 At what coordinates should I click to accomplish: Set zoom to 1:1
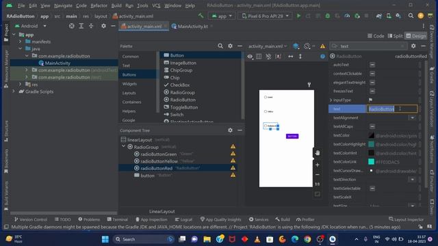point(318,184)
